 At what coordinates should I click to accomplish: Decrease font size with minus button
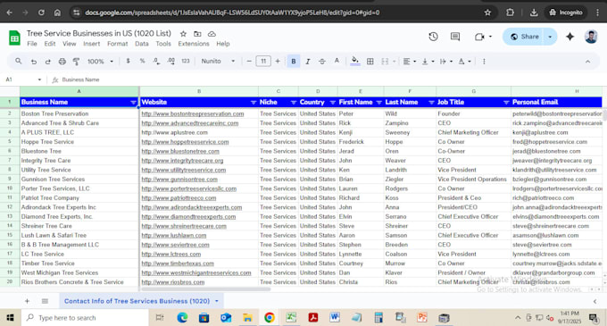point(249,61)
